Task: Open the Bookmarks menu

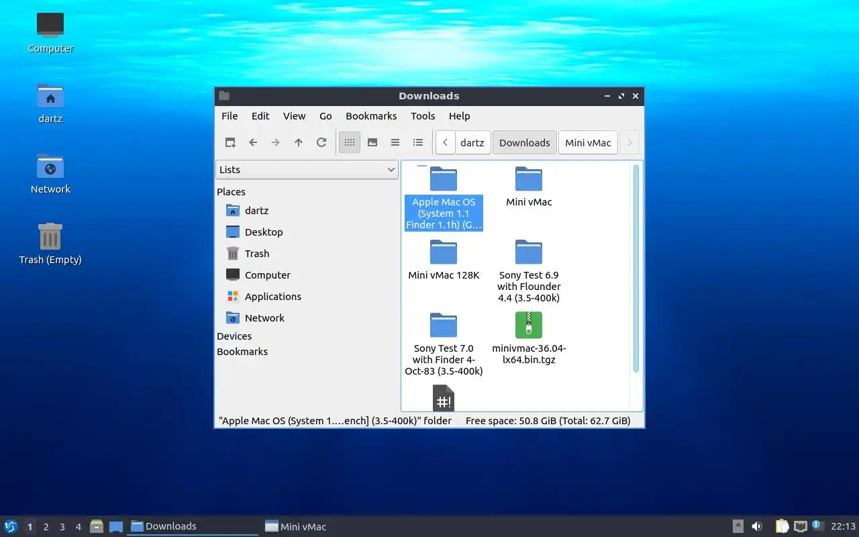Action: coord(371,116)
